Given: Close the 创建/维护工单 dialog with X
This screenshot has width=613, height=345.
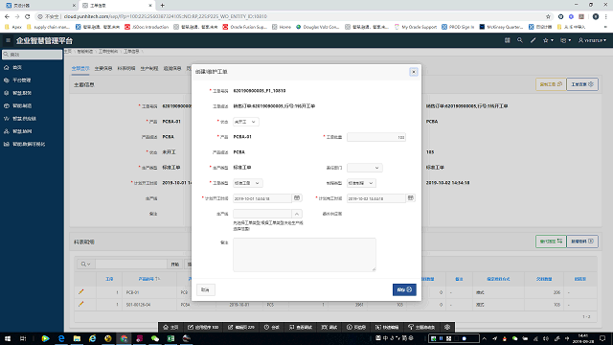Looking at the screenshot, I should [414, 72].
